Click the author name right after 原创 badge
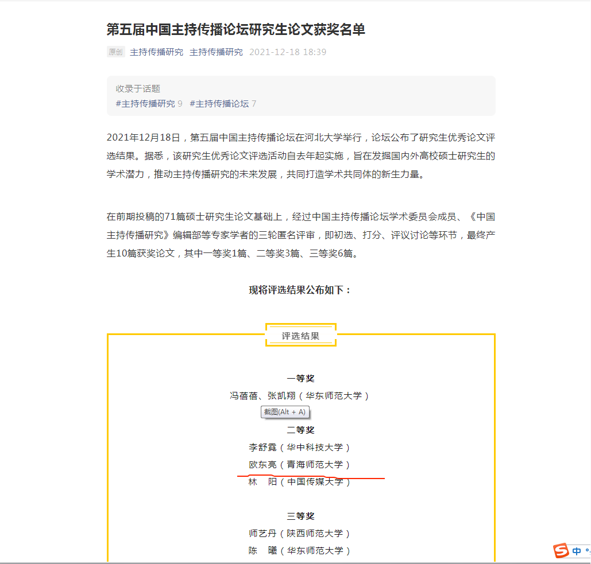Viewport: 591px width, 564px height. coord(156,52)
